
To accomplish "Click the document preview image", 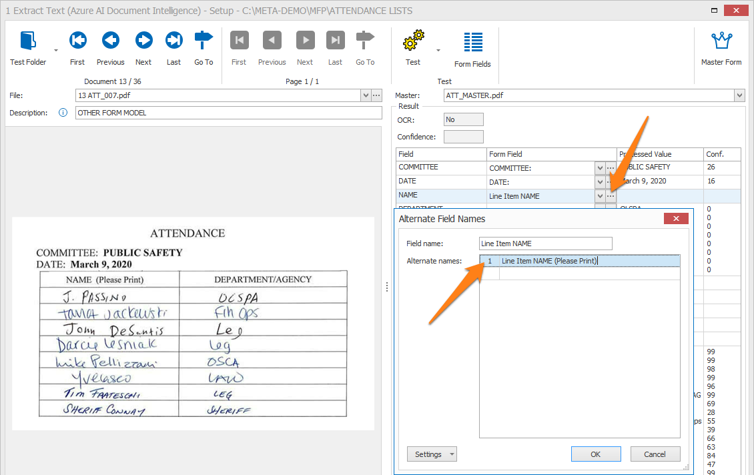I will click(194, 323).
